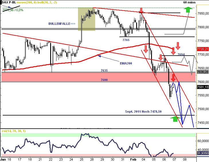209x162 pixels.
Task: Click the 16 date axis label
Action: pyautogui.click(x=9, y=159)
